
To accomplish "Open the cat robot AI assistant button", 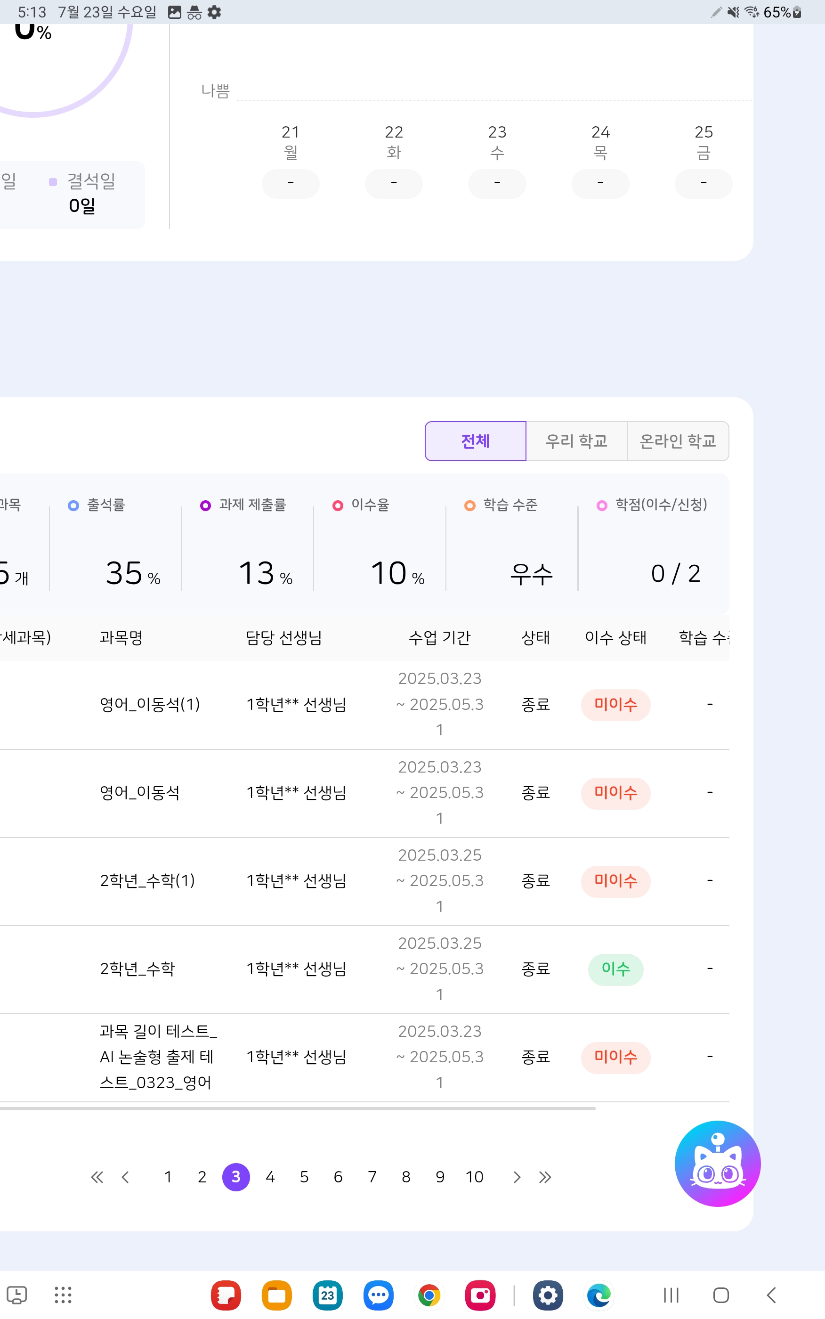I will tap(717, 1163).
